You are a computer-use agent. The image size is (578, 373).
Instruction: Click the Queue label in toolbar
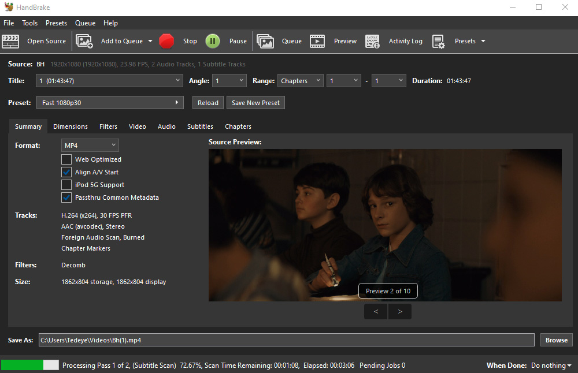click(291, 41)
